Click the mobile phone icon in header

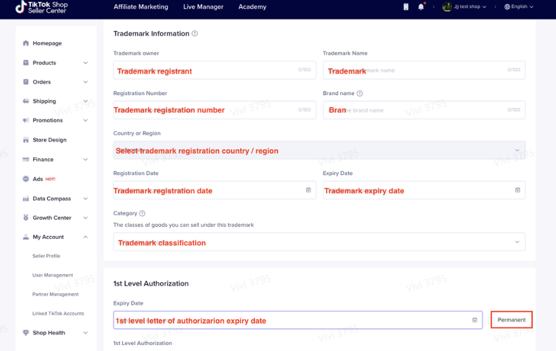pos(406,7)
